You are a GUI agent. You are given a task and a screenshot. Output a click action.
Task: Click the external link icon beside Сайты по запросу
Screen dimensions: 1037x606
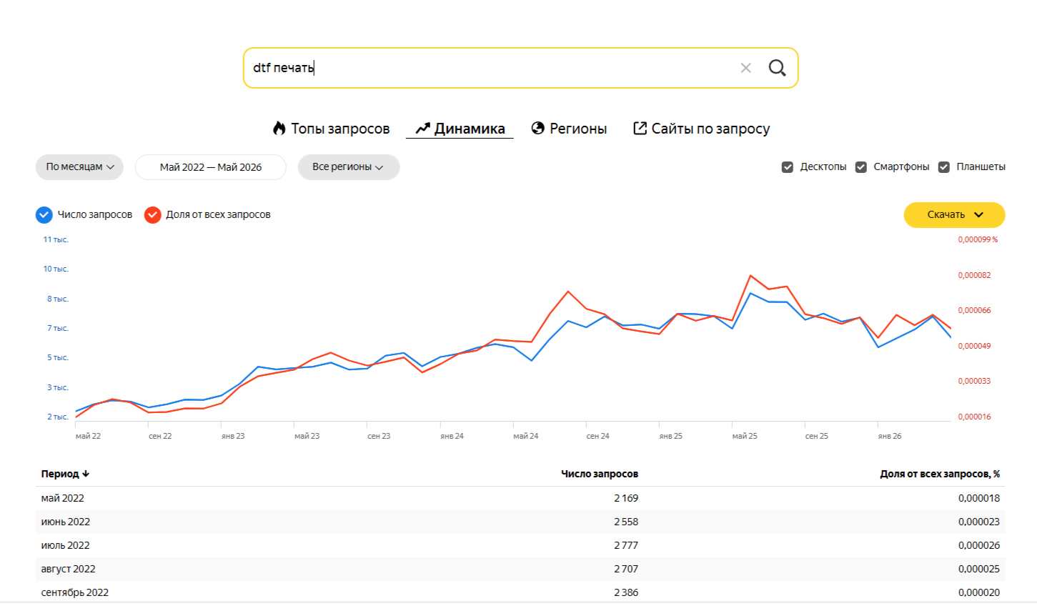(640, 128)
